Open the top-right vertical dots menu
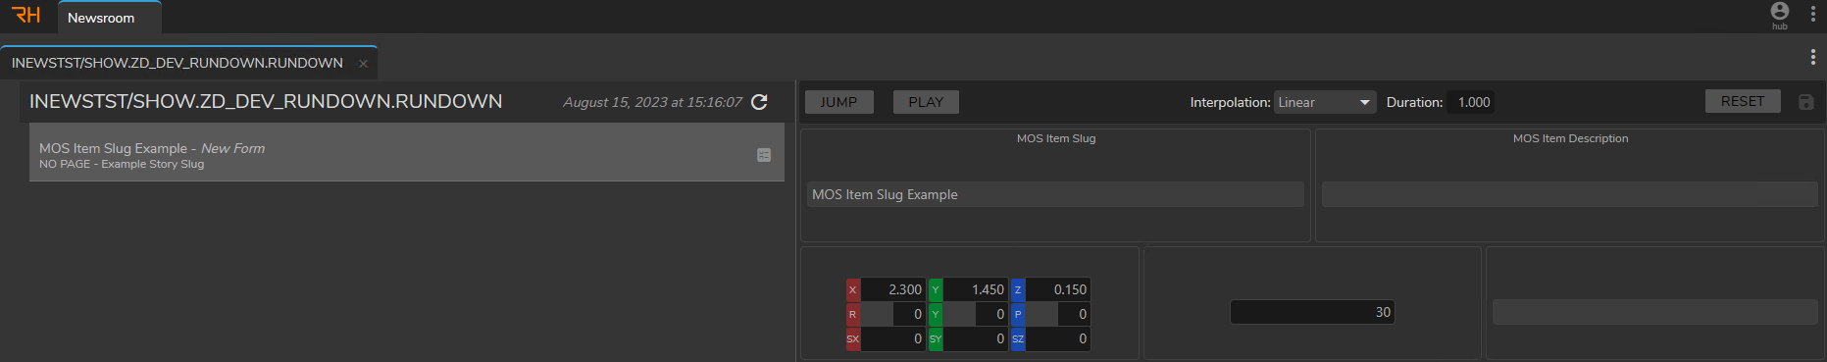1827x362 pixels. (x=1812, y=14)
